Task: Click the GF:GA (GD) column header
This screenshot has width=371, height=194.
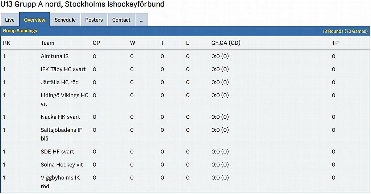Action: (226, 43)
